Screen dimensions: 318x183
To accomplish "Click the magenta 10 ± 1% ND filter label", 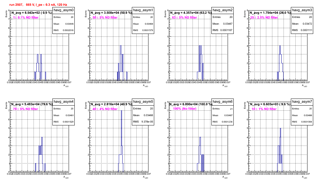I will 264,109.
